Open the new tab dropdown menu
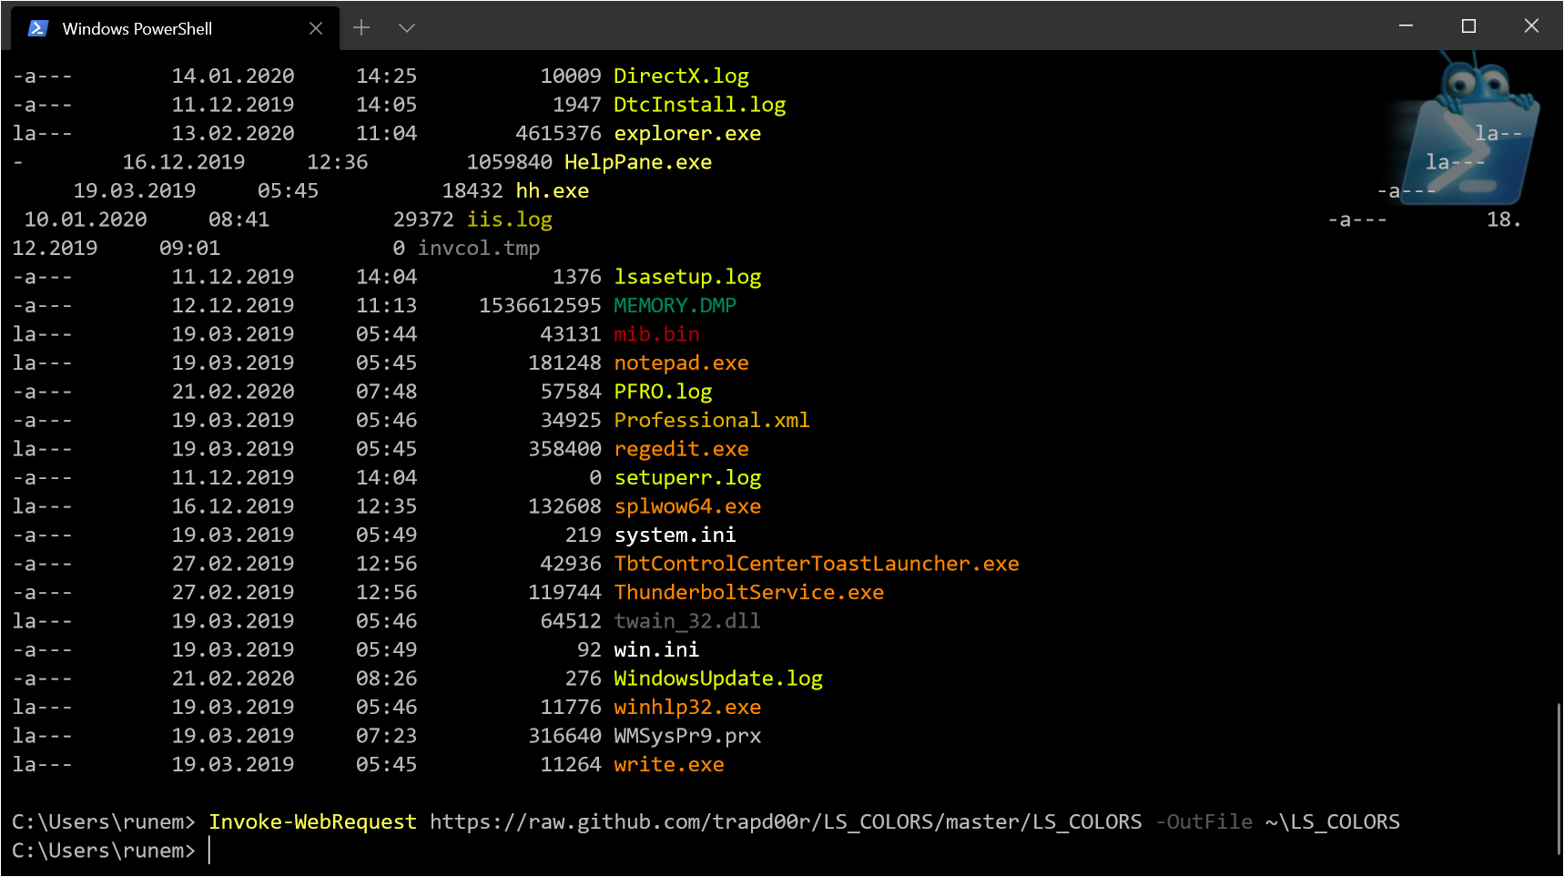The image size is (1564, 877). pyautogui.click(x=406, y=27)
